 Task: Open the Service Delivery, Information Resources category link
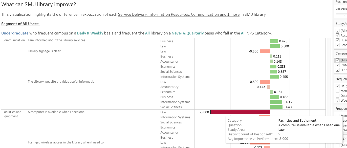click(179, 14)
